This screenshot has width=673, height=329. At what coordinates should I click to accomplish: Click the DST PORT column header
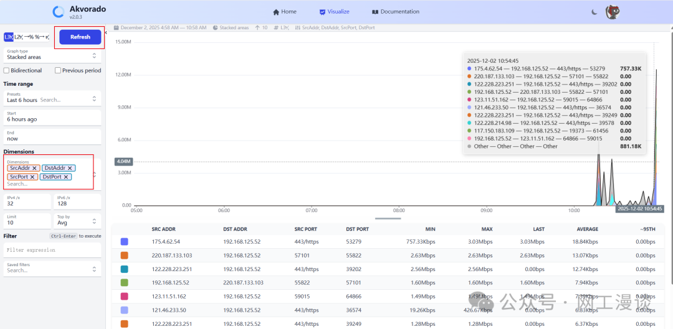(x=358, y=229)
